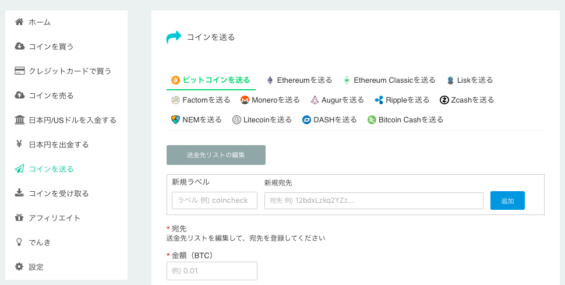Open コインを買う in the sidebar
This screenshot has height=285, width=565.
tap(51, 47)
